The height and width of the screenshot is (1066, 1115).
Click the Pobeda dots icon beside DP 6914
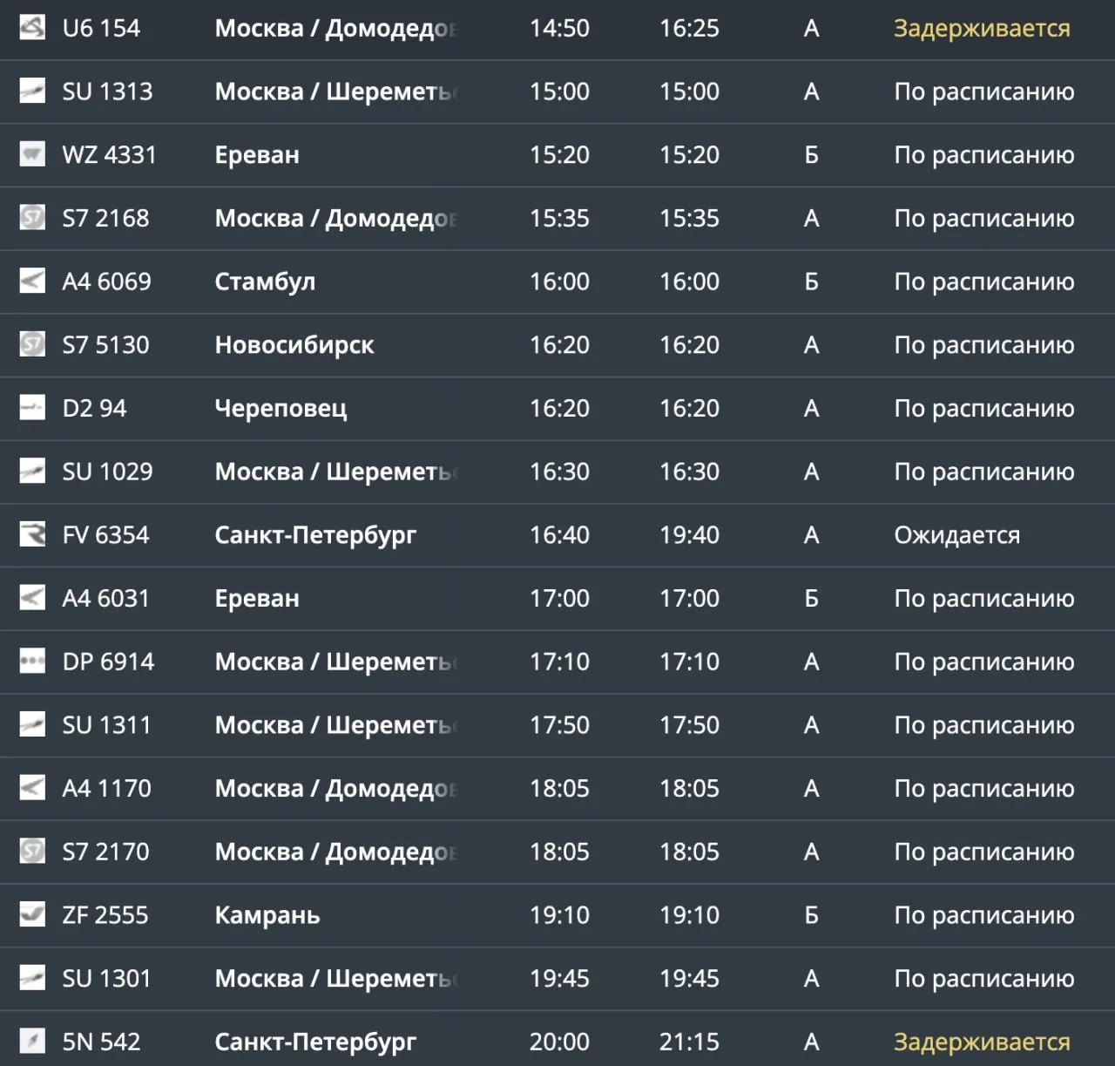[x=32, y=662]
